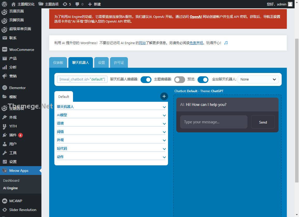Image resolution: width=299 pixels, height=217 pixels.
Task: Select the Default chatbot tab
Action: tap(64, 97)
